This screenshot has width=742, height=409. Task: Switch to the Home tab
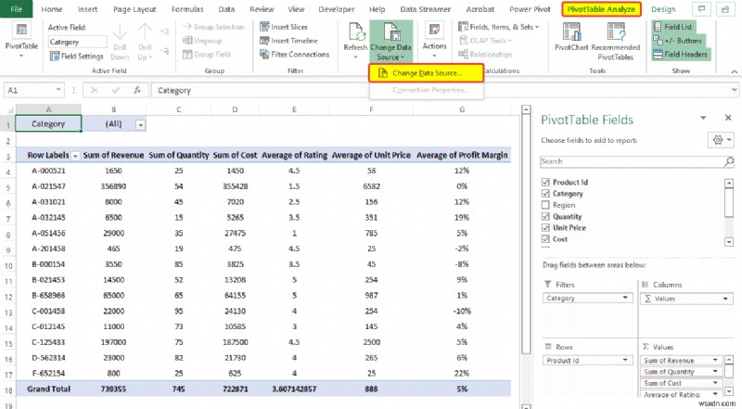pyautogui.click(x=52, y=9)
